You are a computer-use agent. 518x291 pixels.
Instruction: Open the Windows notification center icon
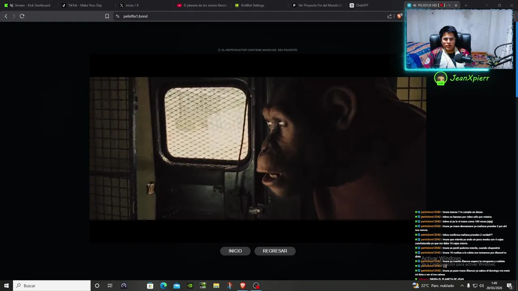coord(510,286)
